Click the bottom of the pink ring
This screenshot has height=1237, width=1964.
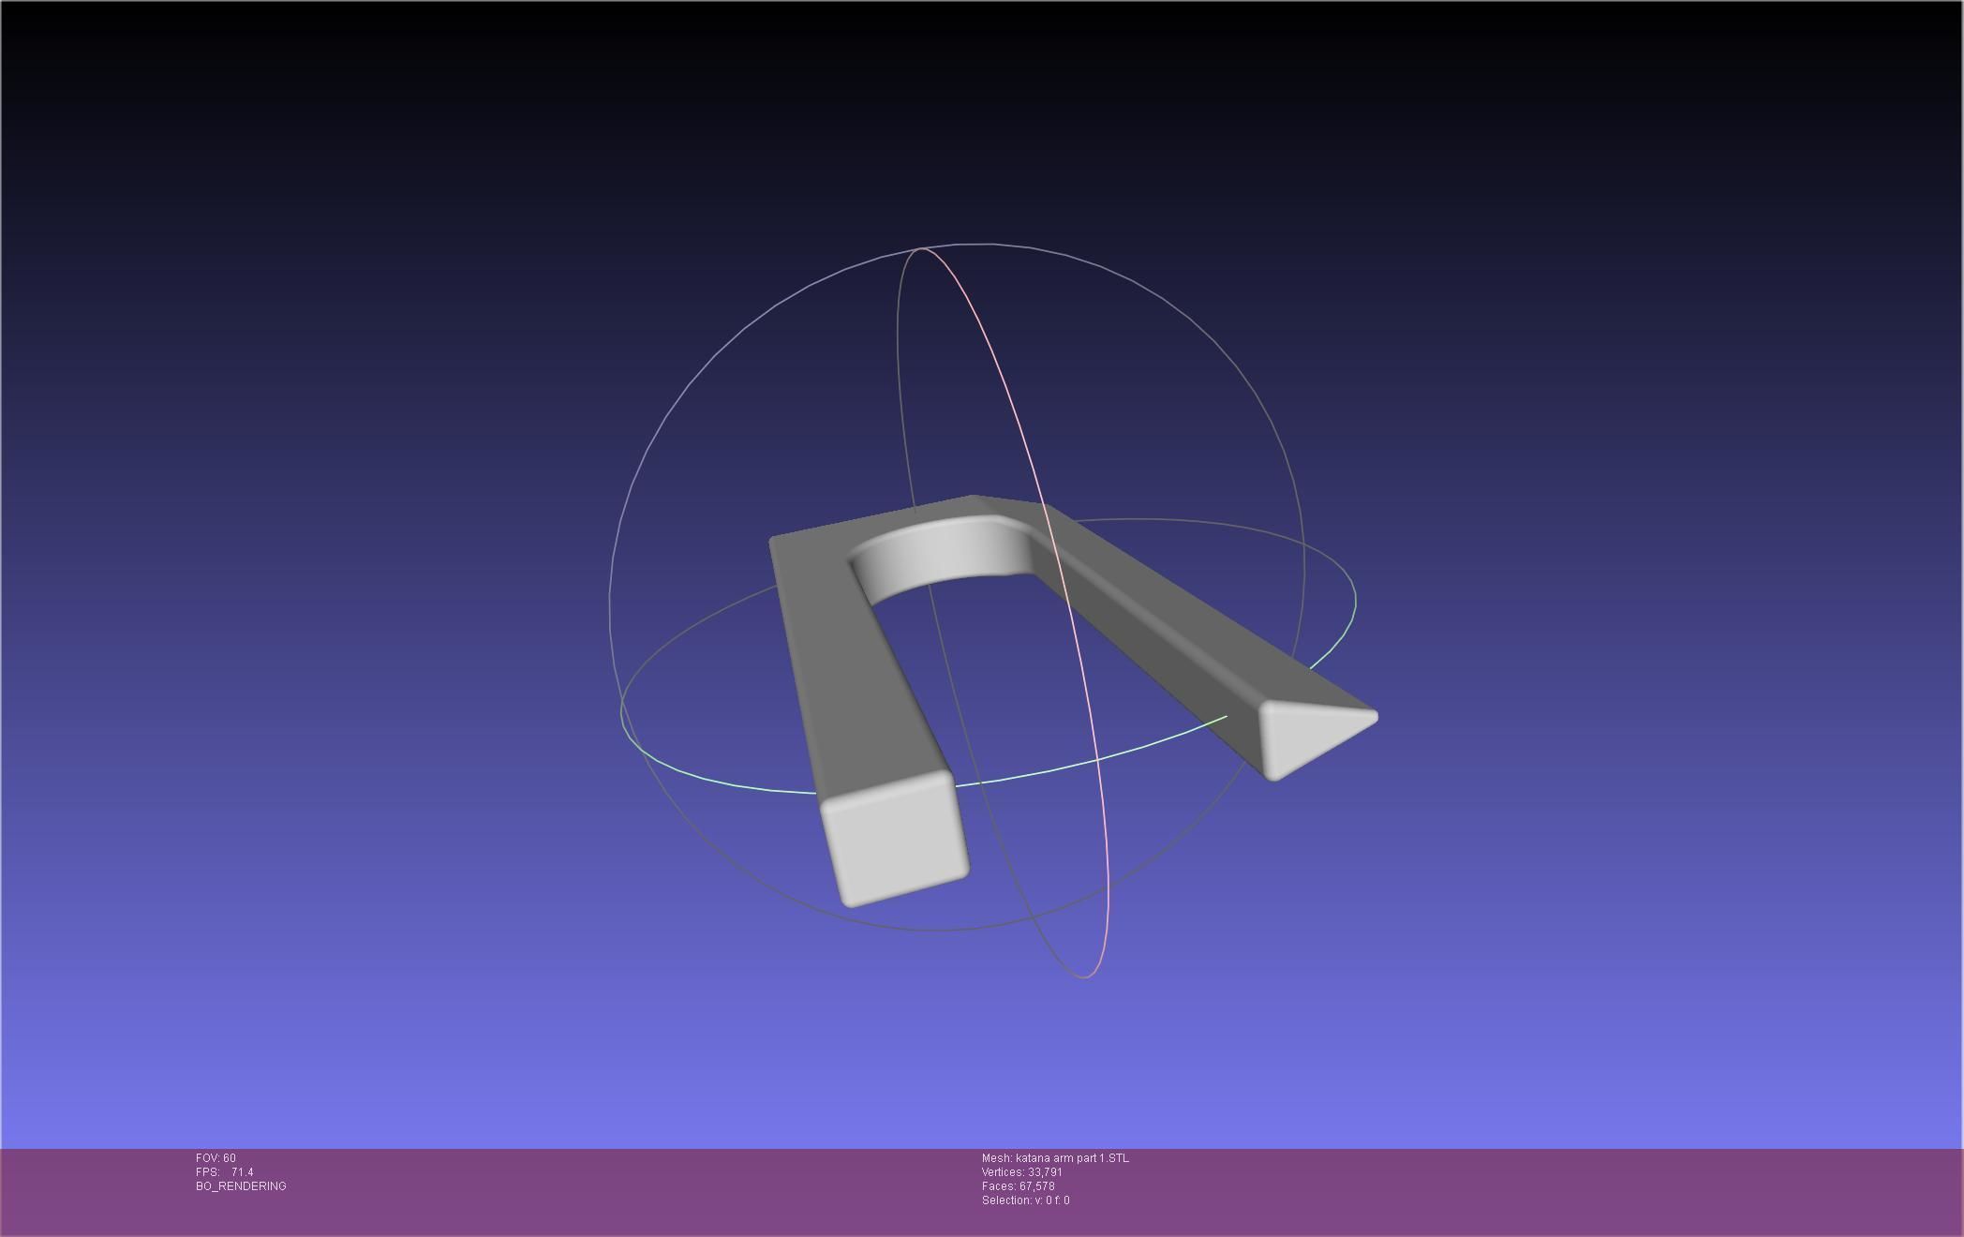1085,977
